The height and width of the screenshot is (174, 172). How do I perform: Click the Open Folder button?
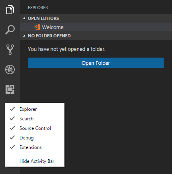tap(96, 63)
